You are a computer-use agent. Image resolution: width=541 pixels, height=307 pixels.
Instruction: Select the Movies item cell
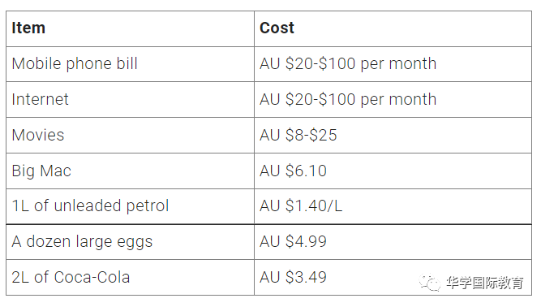click(x=130, y=136)
